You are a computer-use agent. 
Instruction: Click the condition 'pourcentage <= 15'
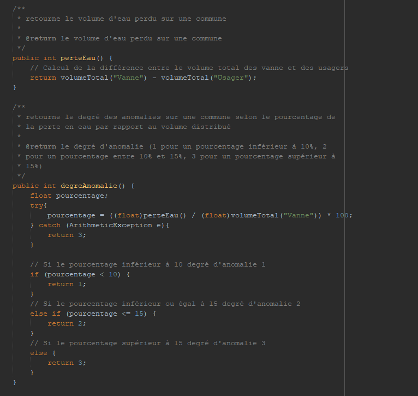106,314
